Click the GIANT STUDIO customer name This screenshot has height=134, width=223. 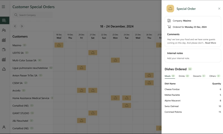(x=21, y=113)
